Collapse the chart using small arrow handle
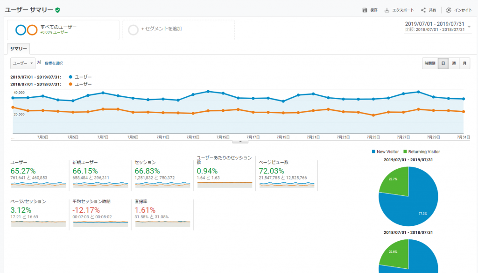Viewport: 478px width, 273px height. 240,142
